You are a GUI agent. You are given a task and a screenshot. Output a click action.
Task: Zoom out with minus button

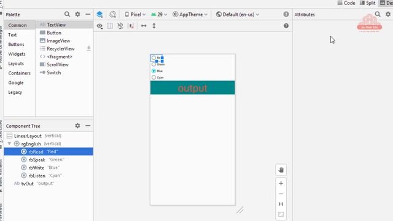click(x=281, y=194)
